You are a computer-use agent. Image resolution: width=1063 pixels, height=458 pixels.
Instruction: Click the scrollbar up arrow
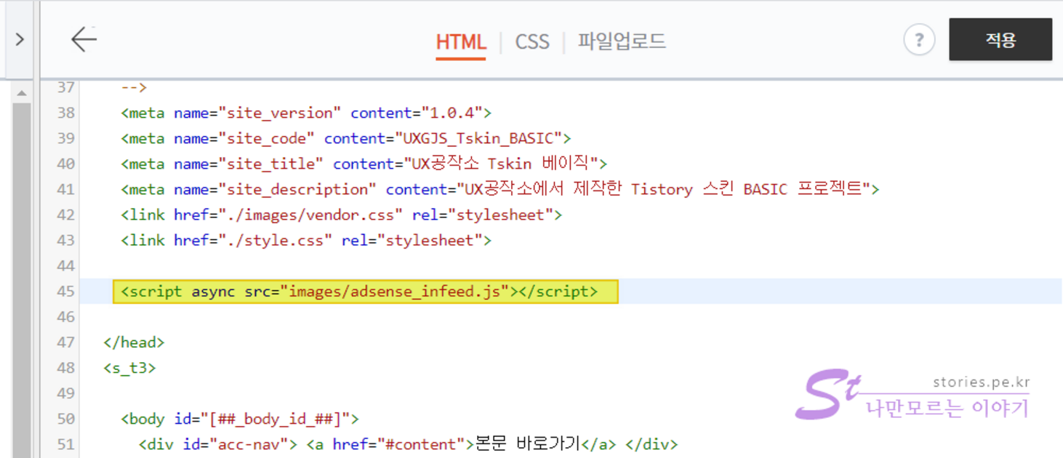(x=22, y=93)
